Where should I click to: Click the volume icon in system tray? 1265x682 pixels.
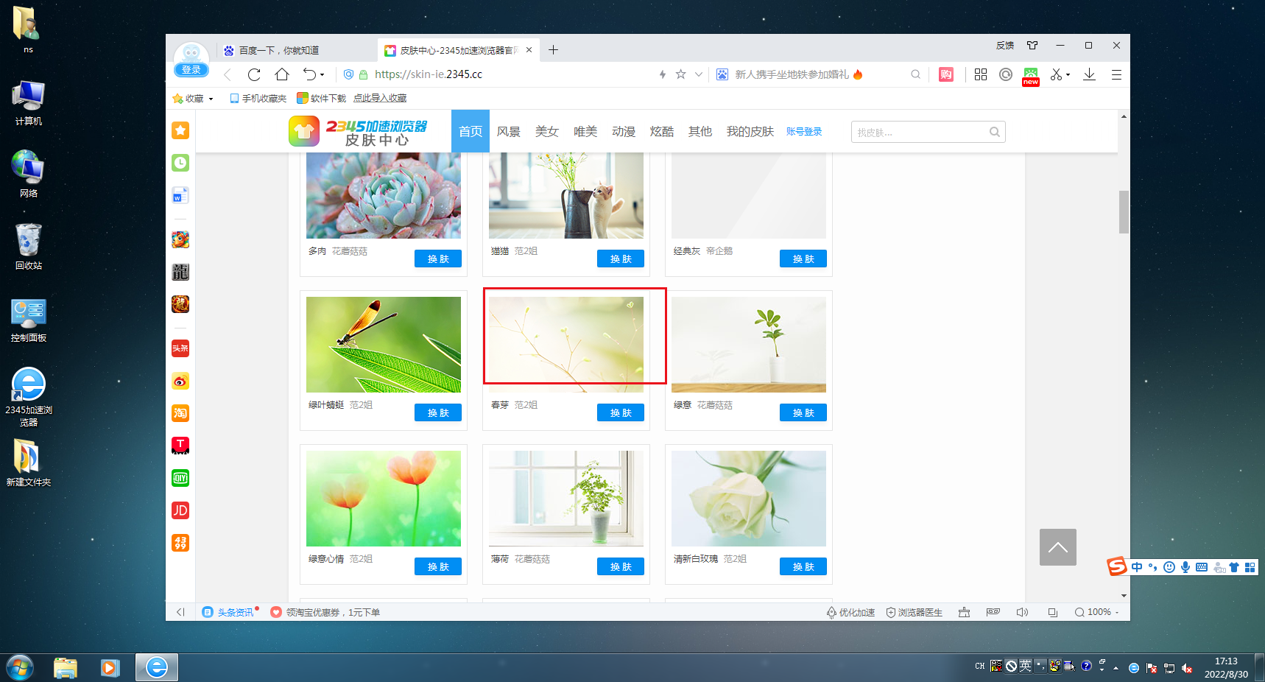[1187, 668]
